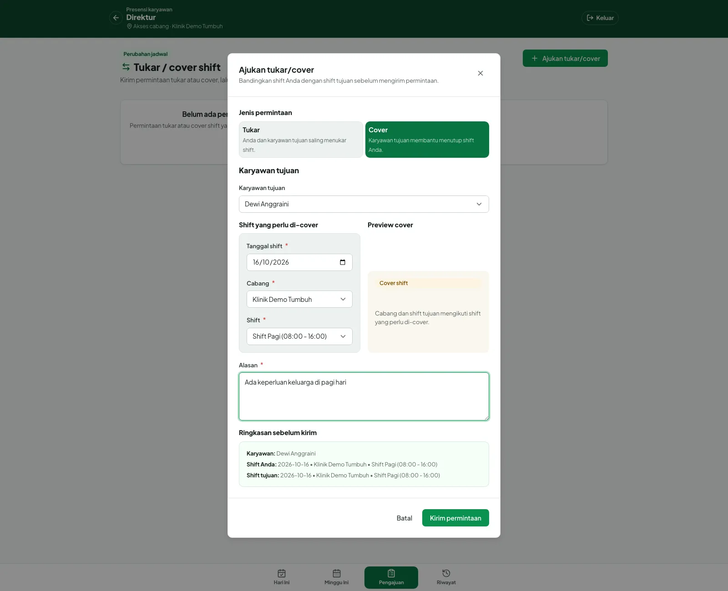This screenshot has width=728, height=591.
Task: Click the location pin icon near Akses cabang
Action: tap(129, 26)
